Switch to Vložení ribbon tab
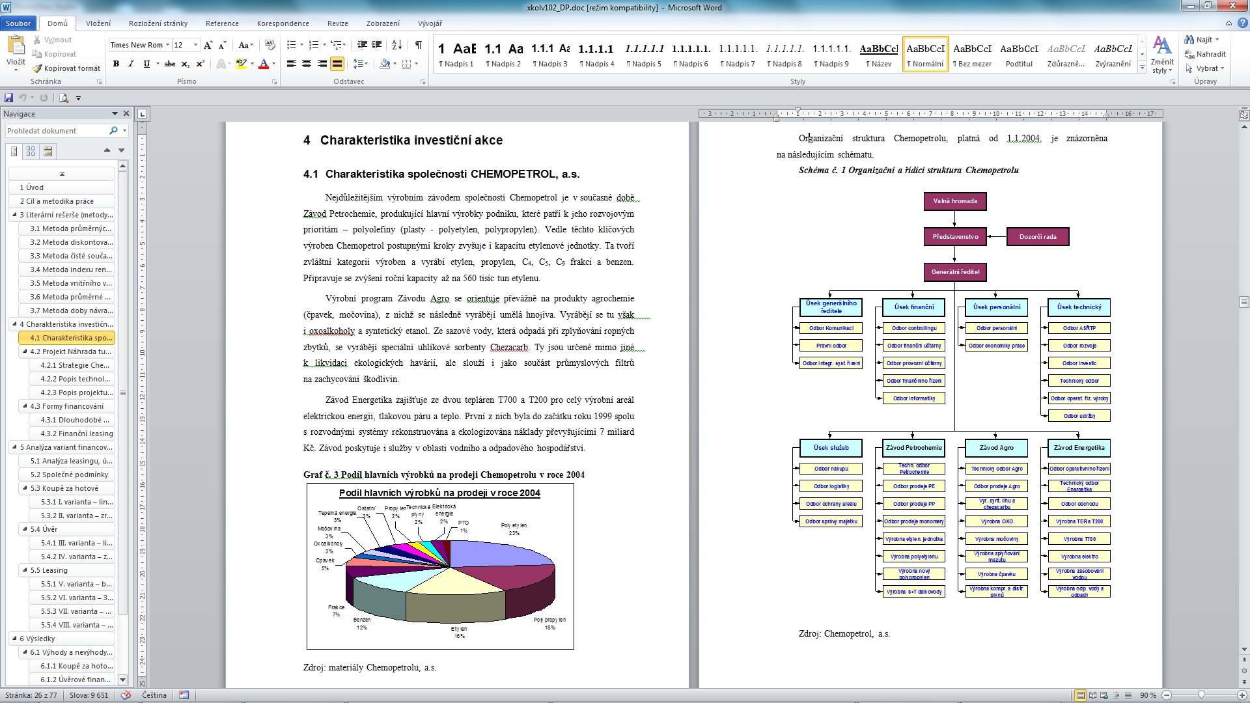Viewport: 1250px width, 703px height. (98, 23)
